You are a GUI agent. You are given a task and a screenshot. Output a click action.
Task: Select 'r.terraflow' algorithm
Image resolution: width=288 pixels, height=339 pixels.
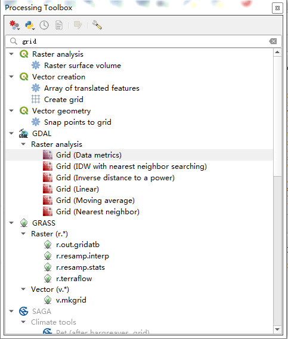(x=74, y=279)
